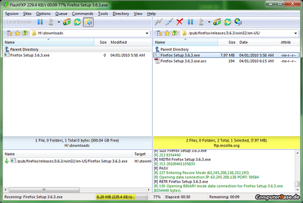The width and height of the screenshot is (303, 203).
Task: Select remote Parent Directory entry
Action: [x=226, y=49]
